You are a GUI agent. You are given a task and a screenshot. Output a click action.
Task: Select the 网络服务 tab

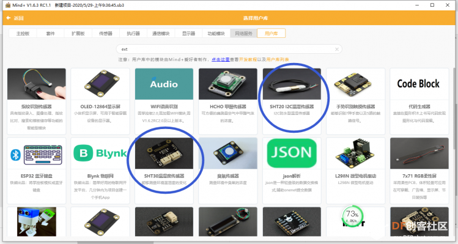tap(243, 33)
